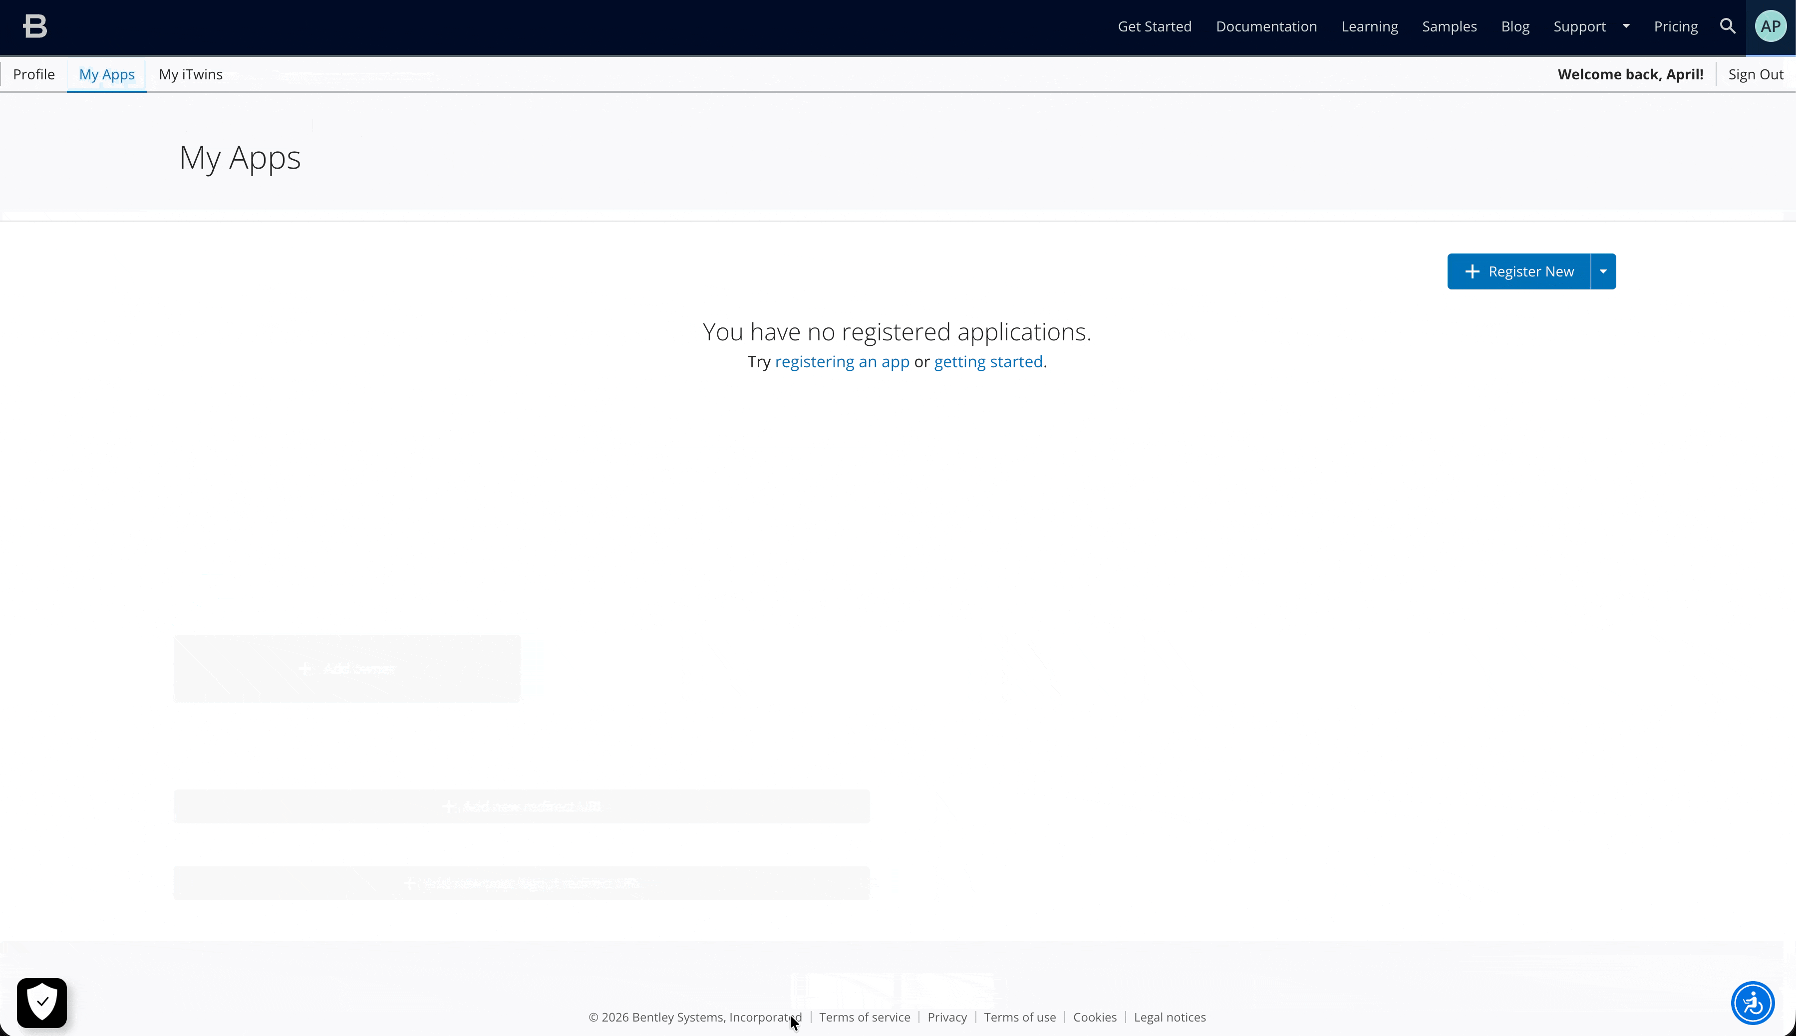Select the My iTwins tab
Screen dimensions: 1796x1036
[x=191, y=74]
